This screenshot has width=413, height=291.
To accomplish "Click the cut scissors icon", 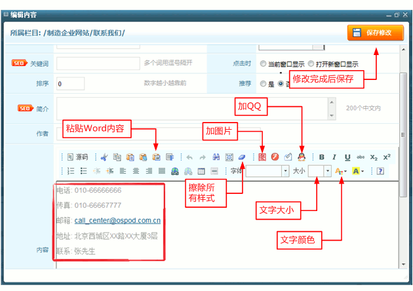I will tap(104, 157).
